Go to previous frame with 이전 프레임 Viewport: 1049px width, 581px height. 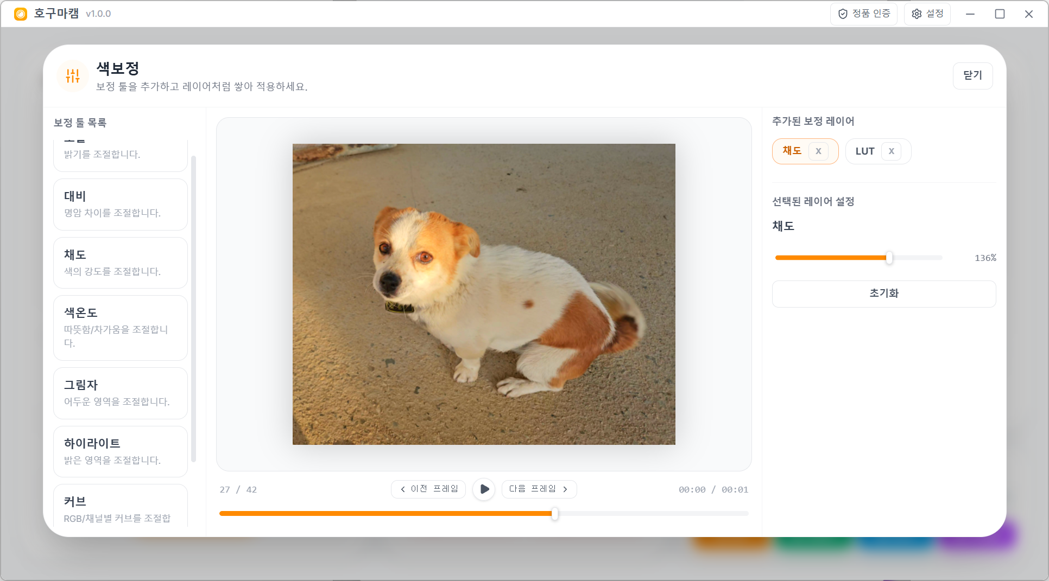coord(428,489)
